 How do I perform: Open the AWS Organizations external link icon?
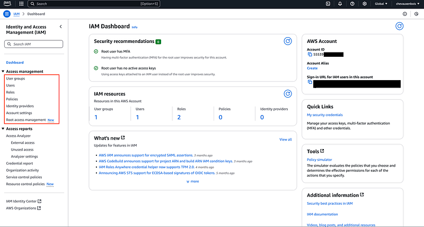(39, 208)
